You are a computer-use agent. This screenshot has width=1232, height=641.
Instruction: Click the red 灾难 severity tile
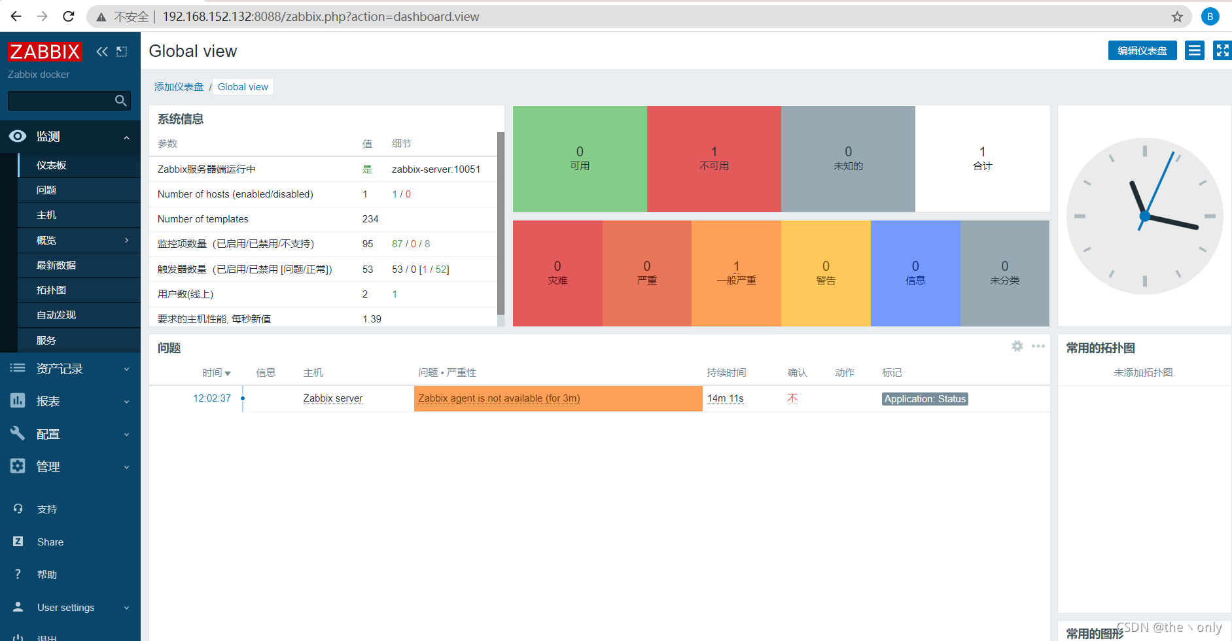pos(557,273)
